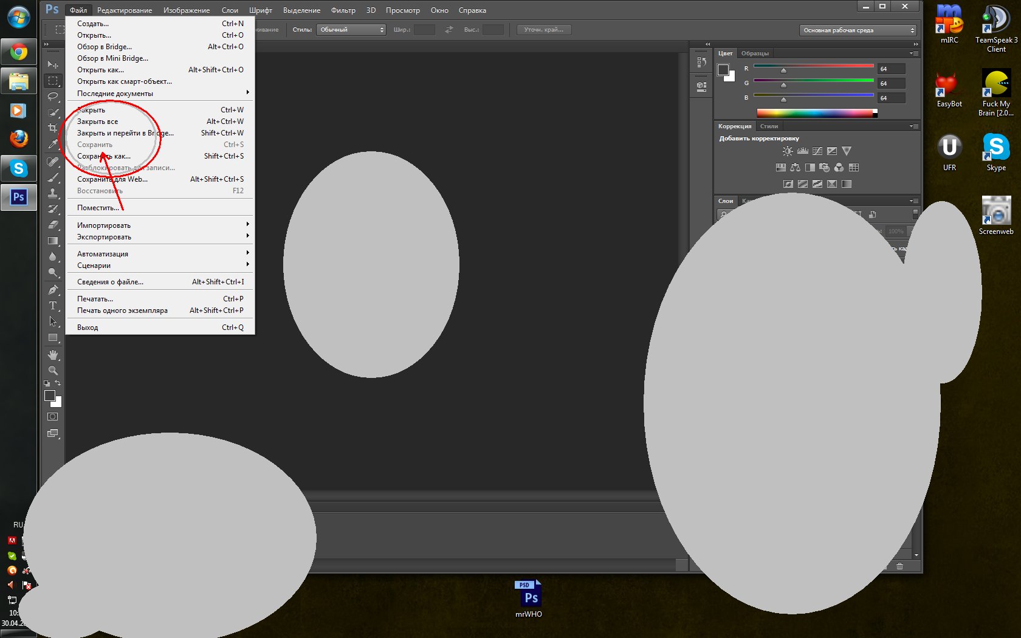Click the foreground color swatch in toolbar
The image size is (1021, 638).
[x=50, y=396]
